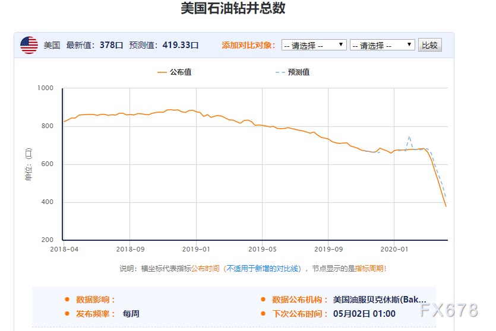Click the orange bullet beside 下次公布时间
This screenshot has width=496, height=331.
click(263, 314)
